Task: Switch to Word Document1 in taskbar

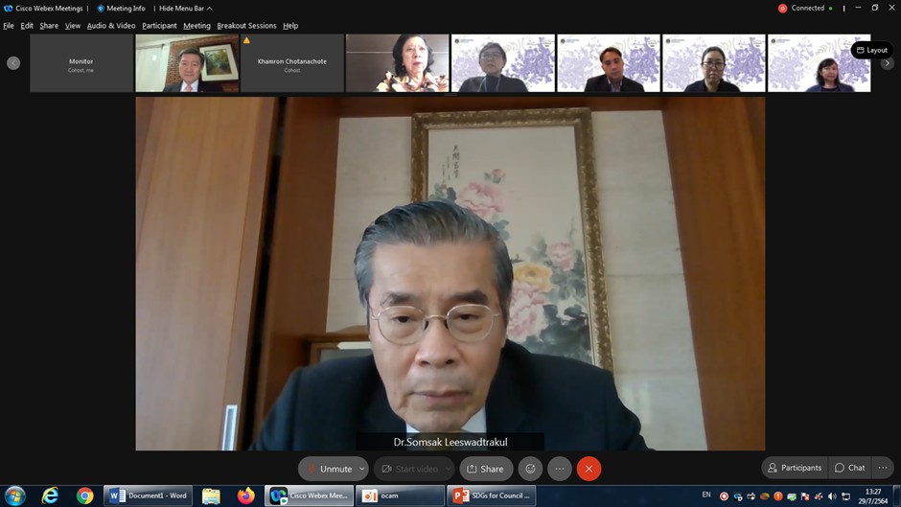Action: click(x=149, y=495)
